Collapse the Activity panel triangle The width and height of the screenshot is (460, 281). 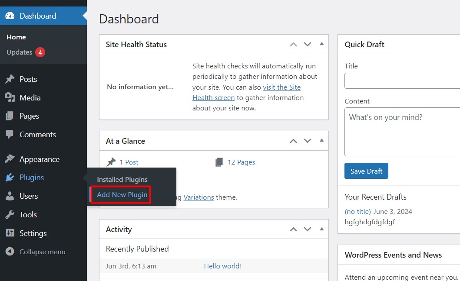[321, 229]
